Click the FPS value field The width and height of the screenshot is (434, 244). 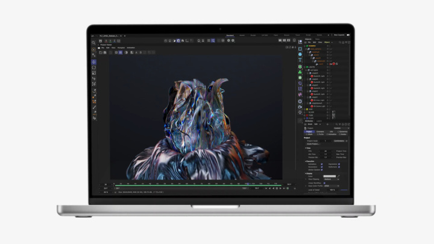(x=325, y=151)
